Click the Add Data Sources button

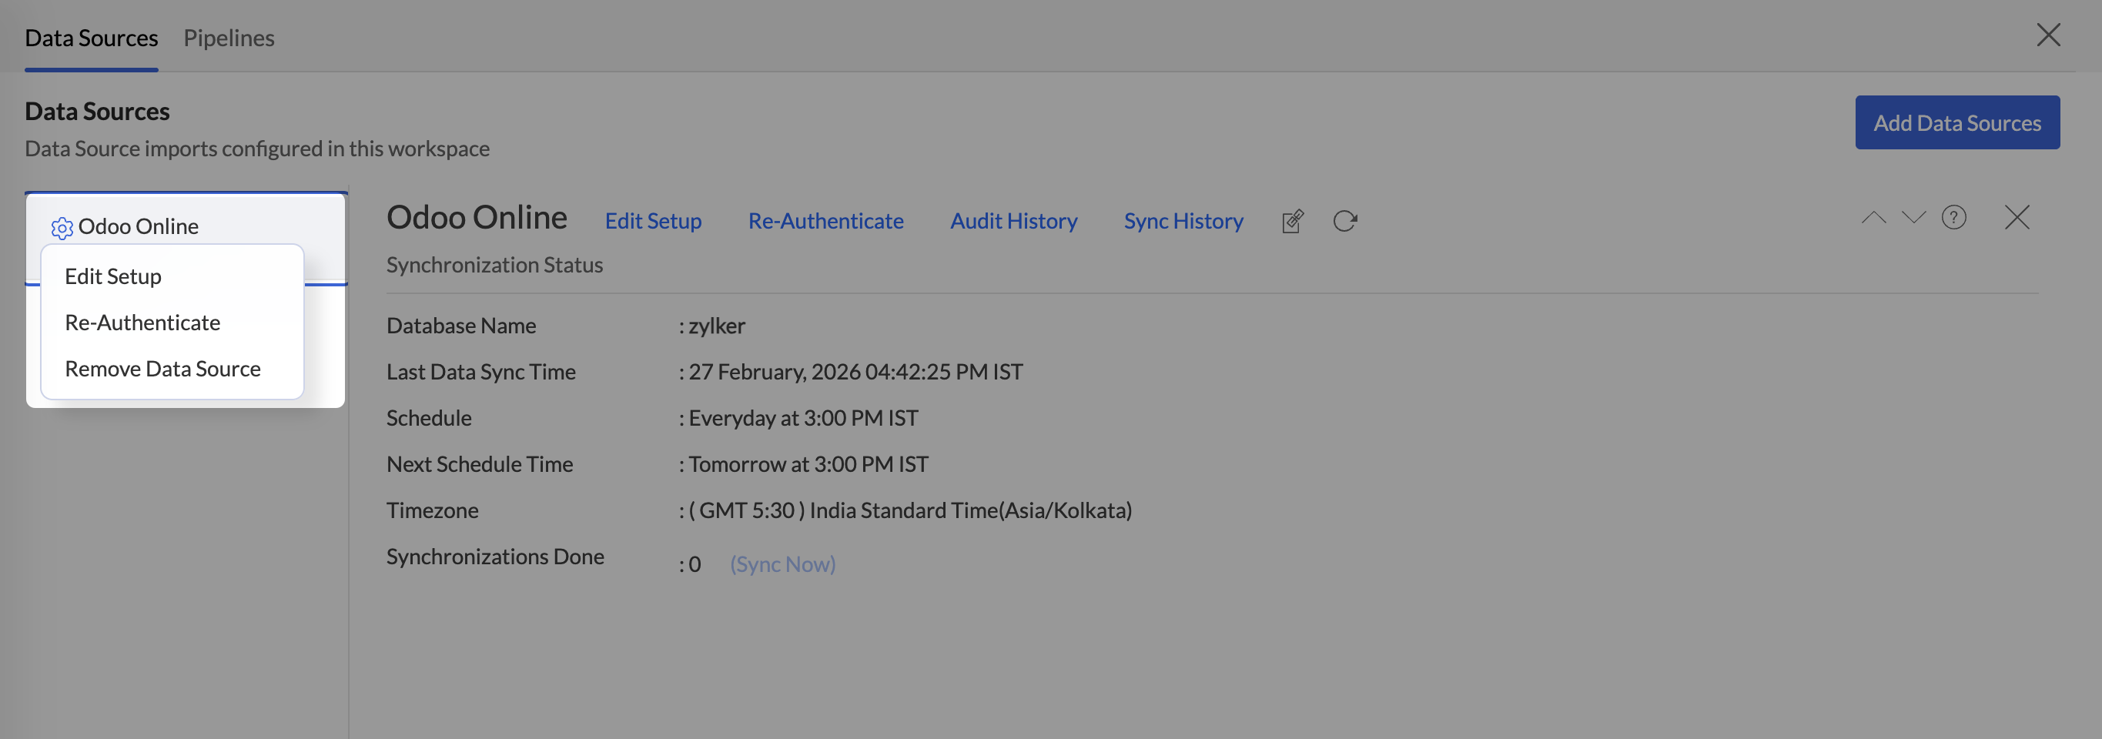1956,122
